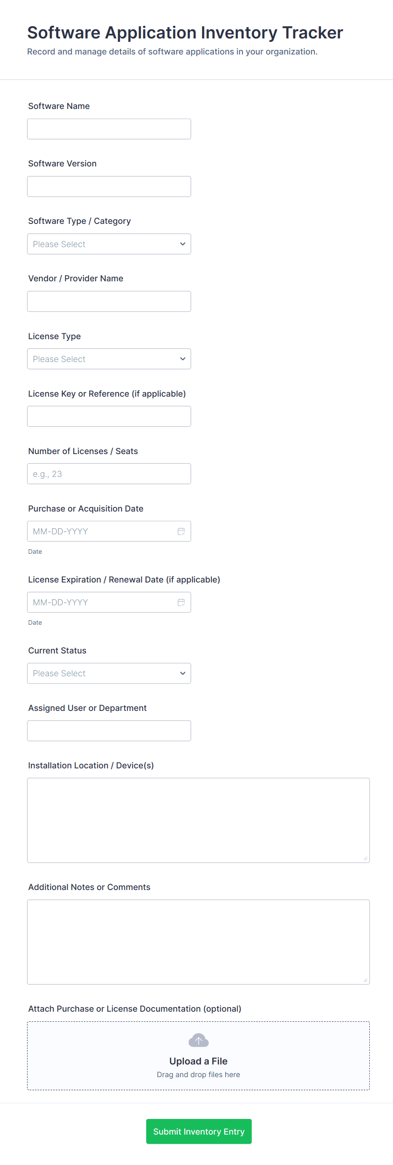
Task: Click the Submit Inventory Entry button
Action: [199, 1132]
